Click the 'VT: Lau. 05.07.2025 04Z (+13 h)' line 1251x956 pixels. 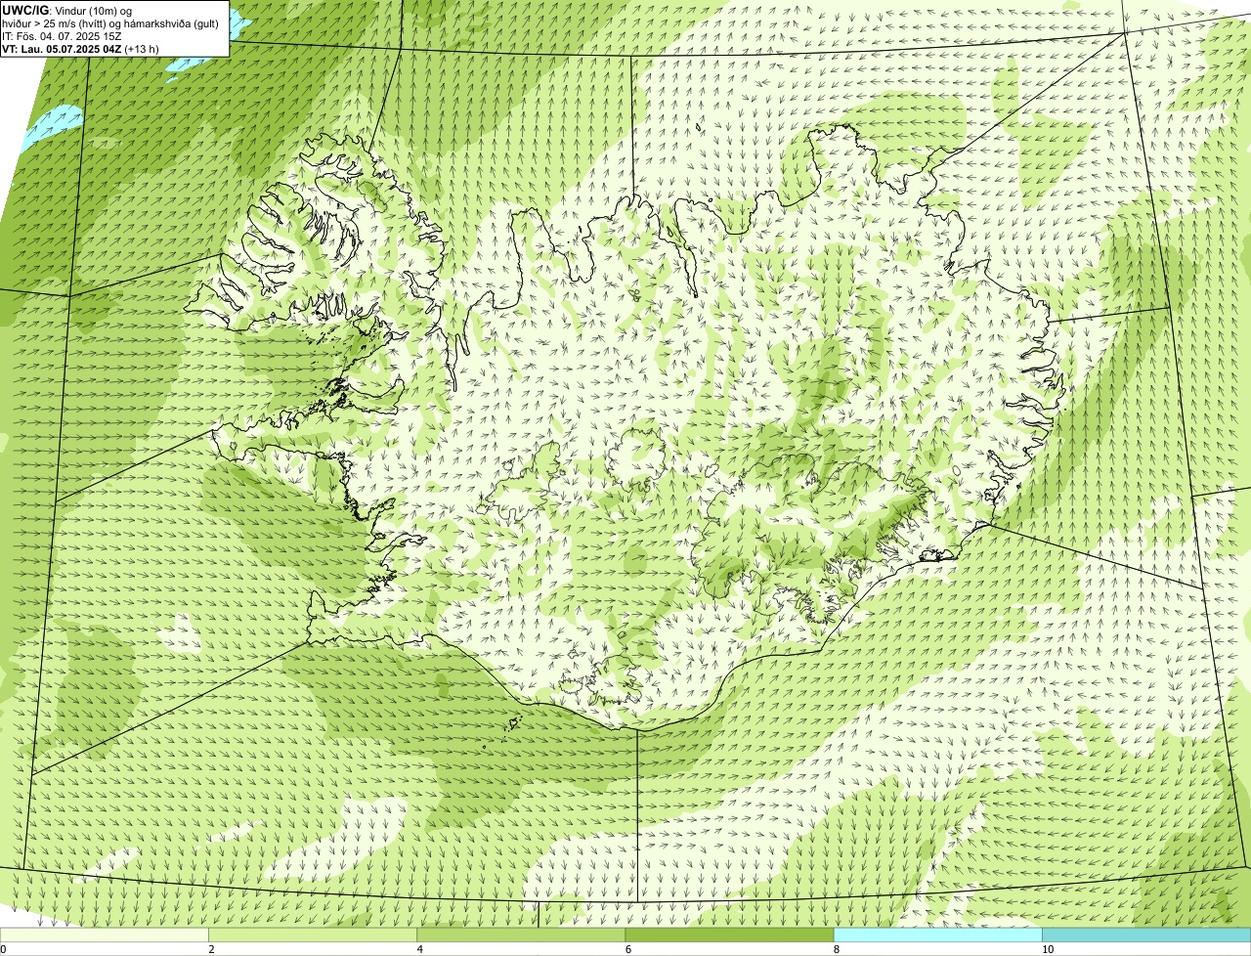[x=80, y=48]
